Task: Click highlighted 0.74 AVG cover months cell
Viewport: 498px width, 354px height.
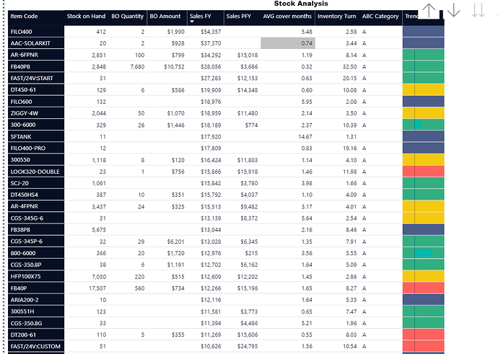Action: [x=288, y=43]
